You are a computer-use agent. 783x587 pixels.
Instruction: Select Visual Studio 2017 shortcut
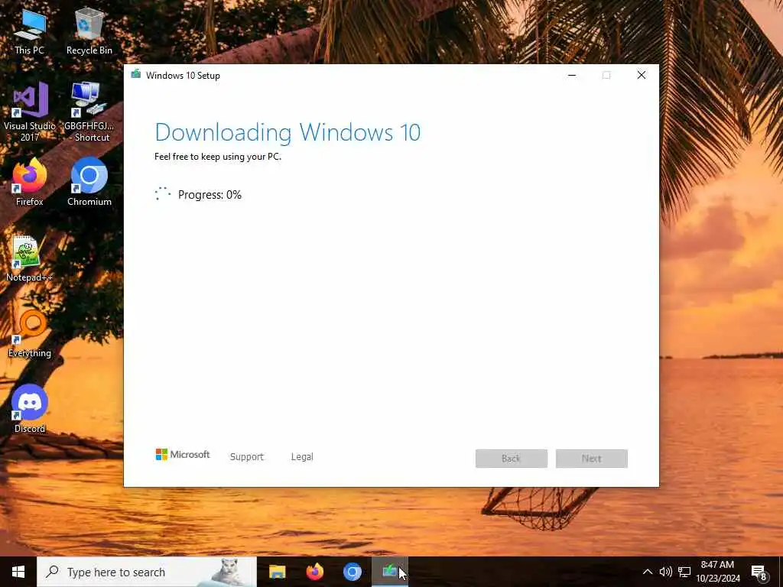click(30, 112)
